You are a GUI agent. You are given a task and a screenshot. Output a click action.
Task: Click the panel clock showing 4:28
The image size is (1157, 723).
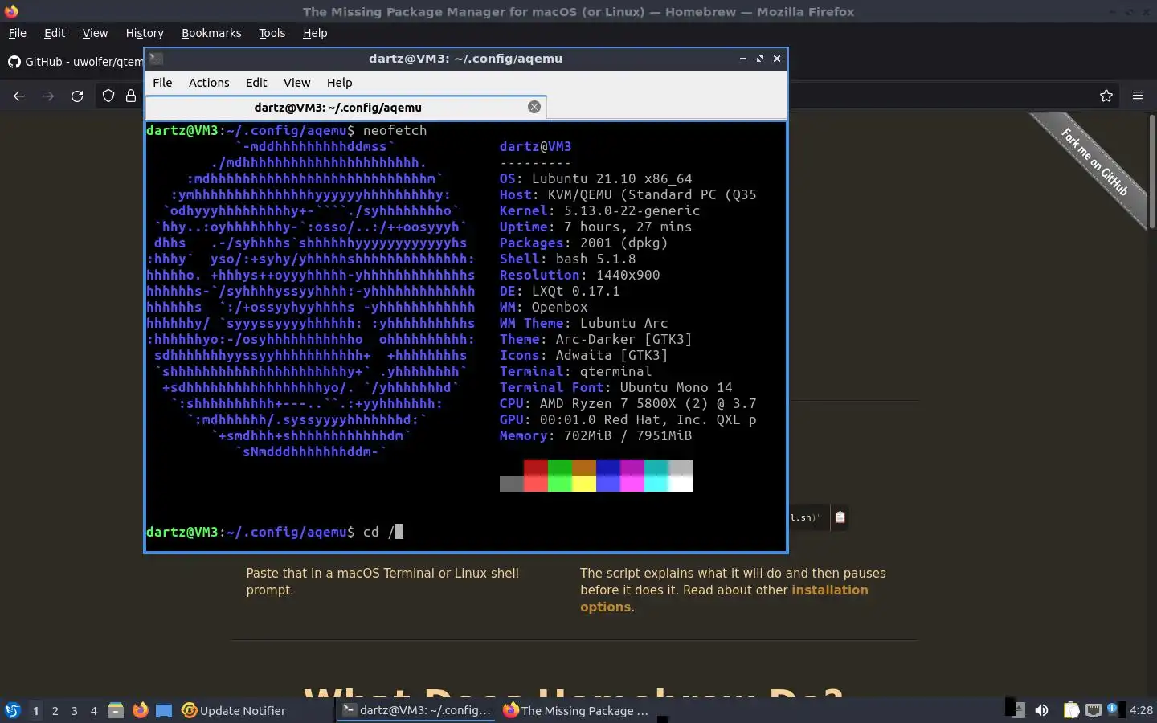click(x=1141, y=710)
